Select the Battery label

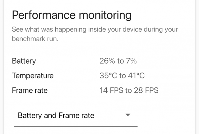[24, 61]
